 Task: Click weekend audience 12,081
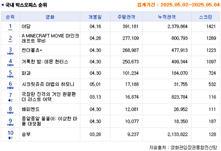[132, 109]
